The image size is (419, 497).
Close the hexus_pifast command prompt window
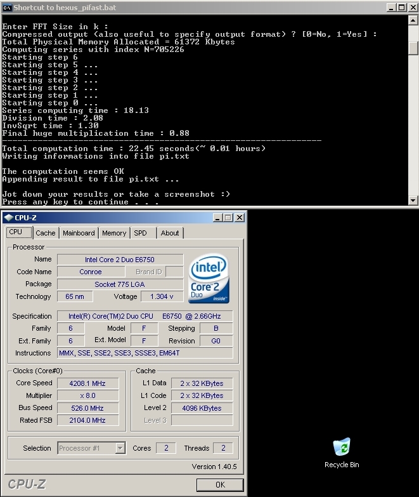pyautogui.click(x=413, y=7)
